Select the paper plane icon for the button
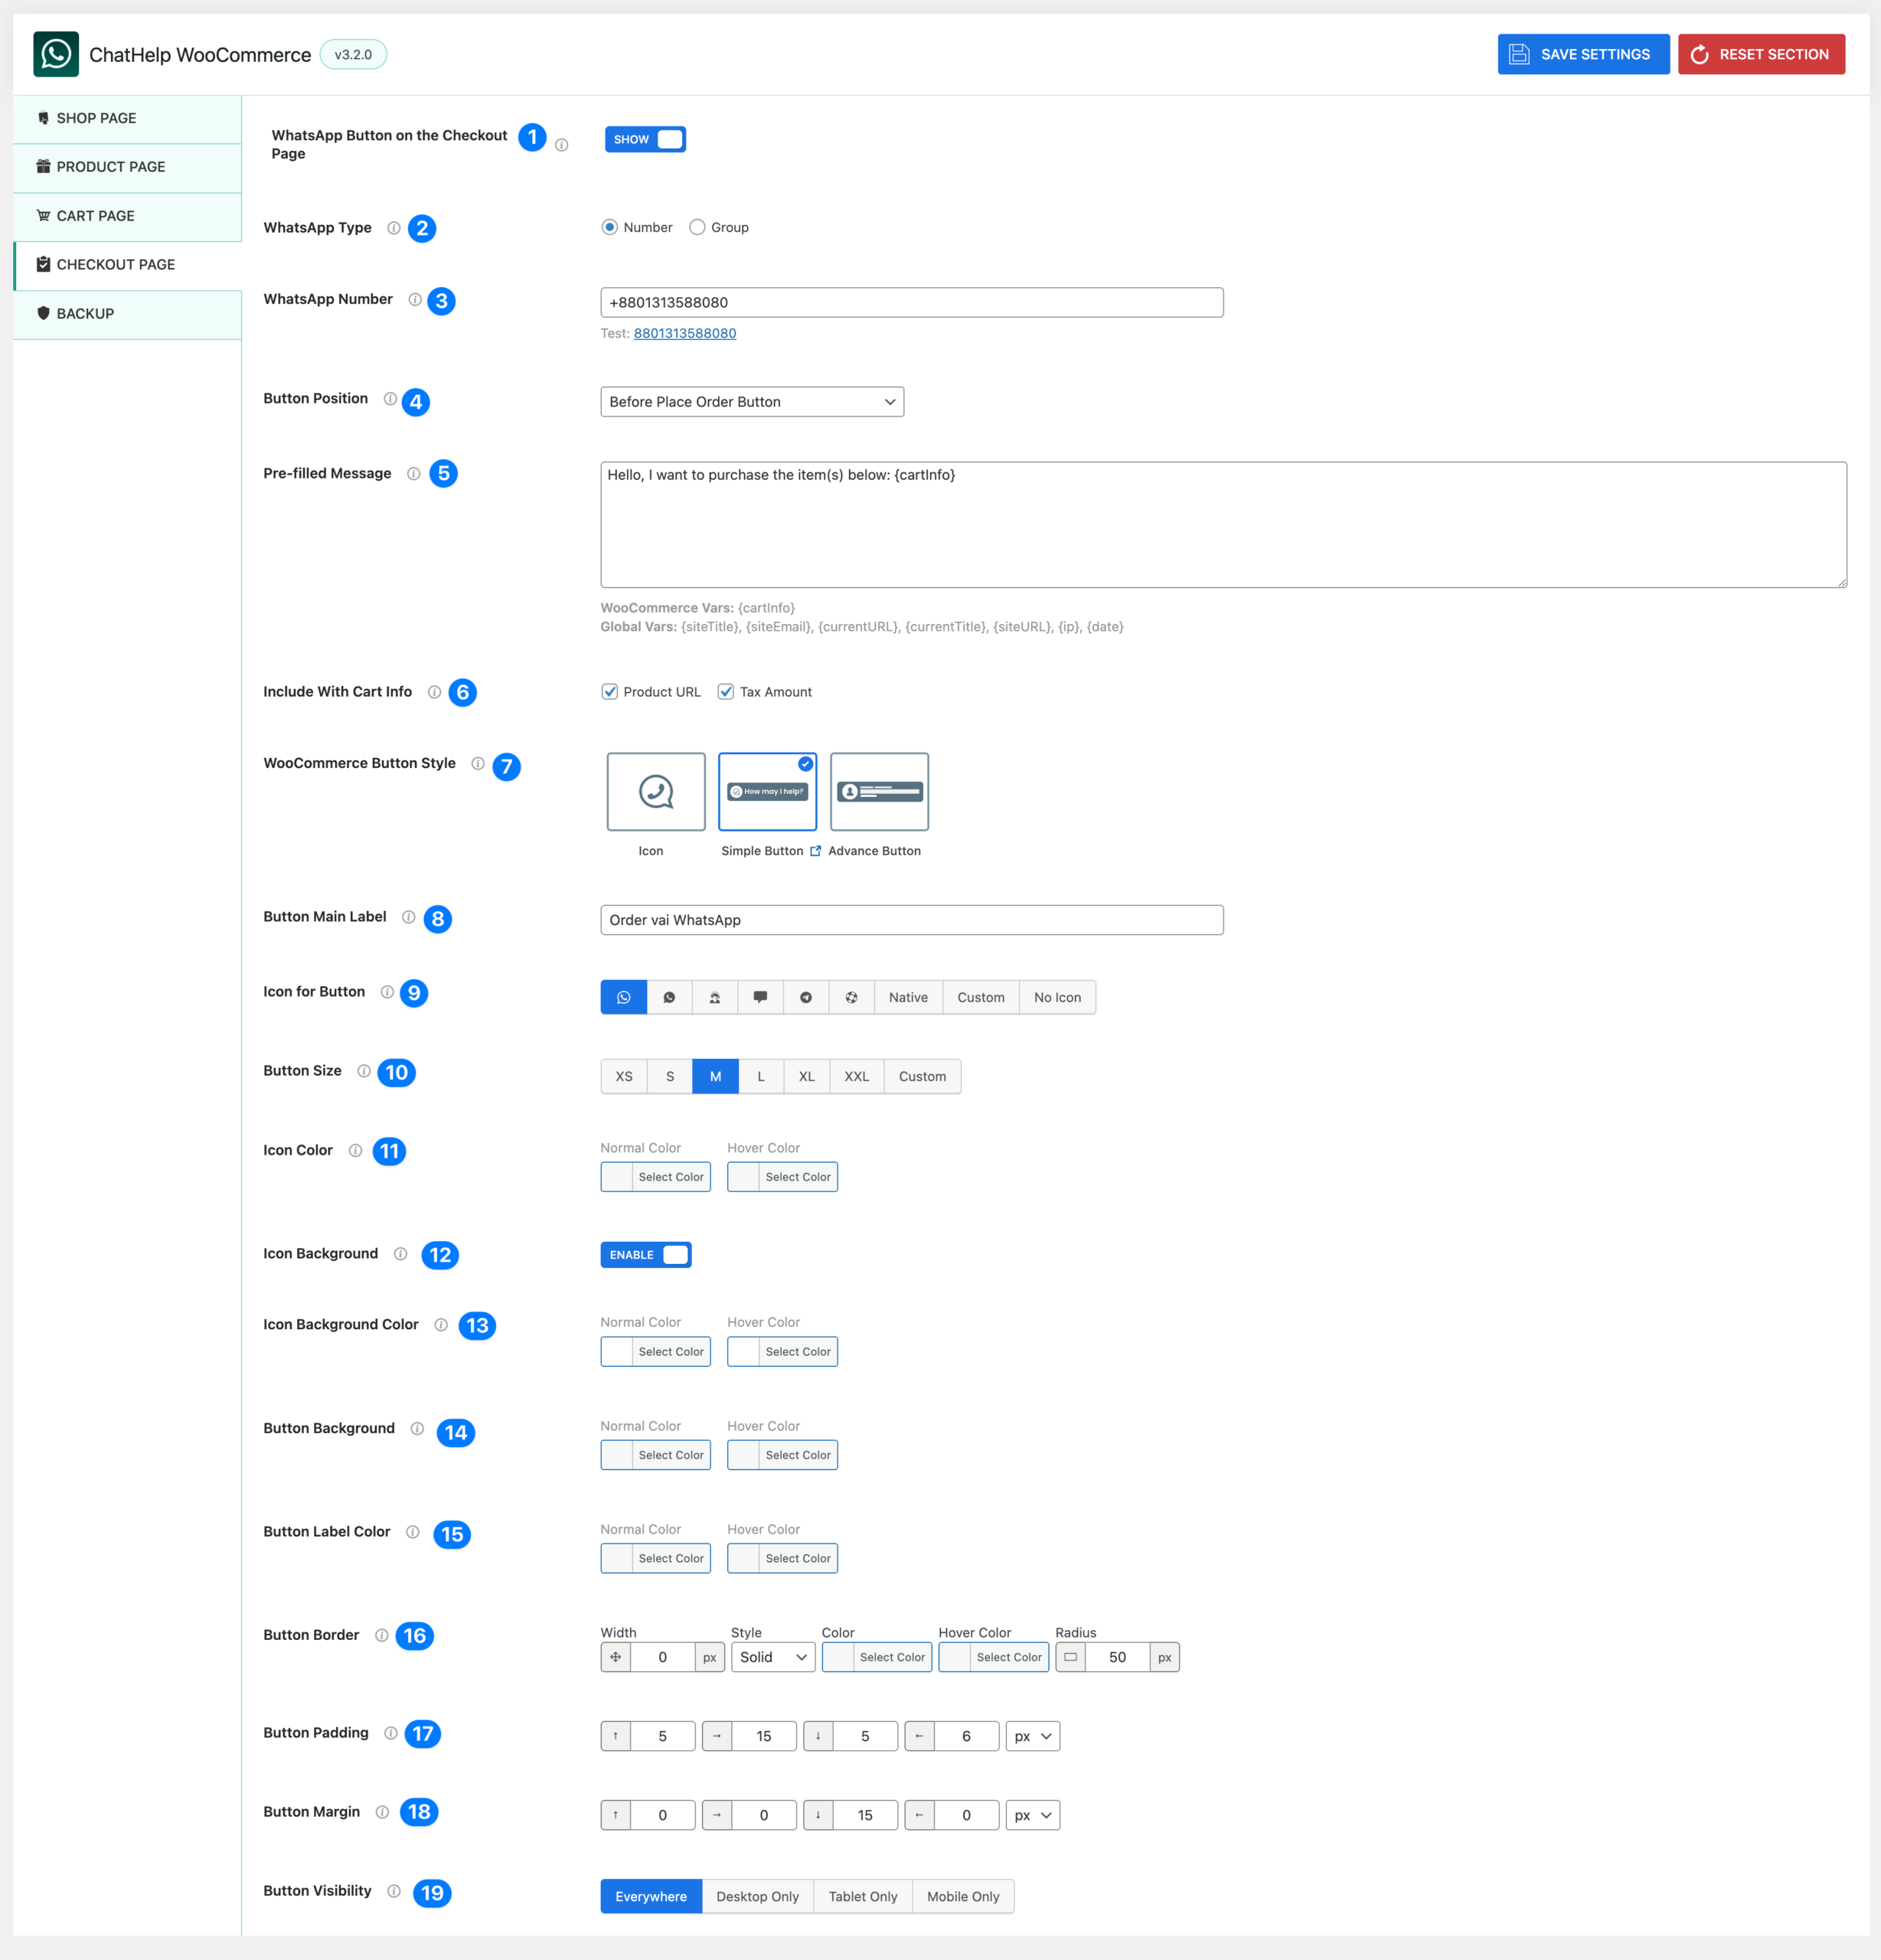 coord(806,997)
